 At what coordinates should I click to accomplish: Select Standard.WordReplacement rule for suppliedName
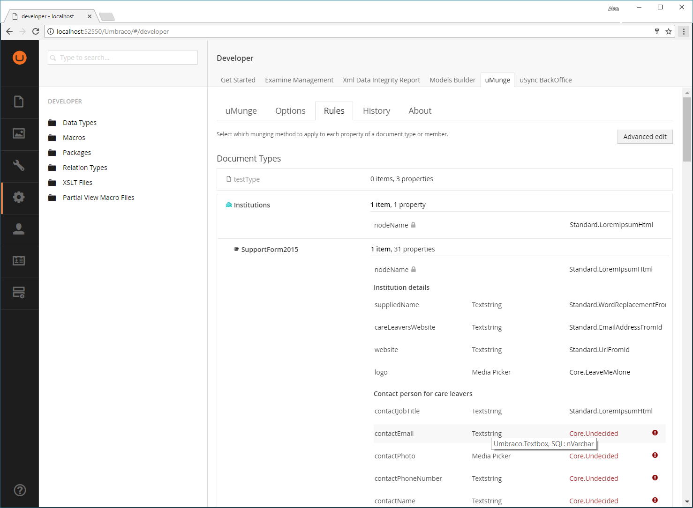click(x=617, y=305)
